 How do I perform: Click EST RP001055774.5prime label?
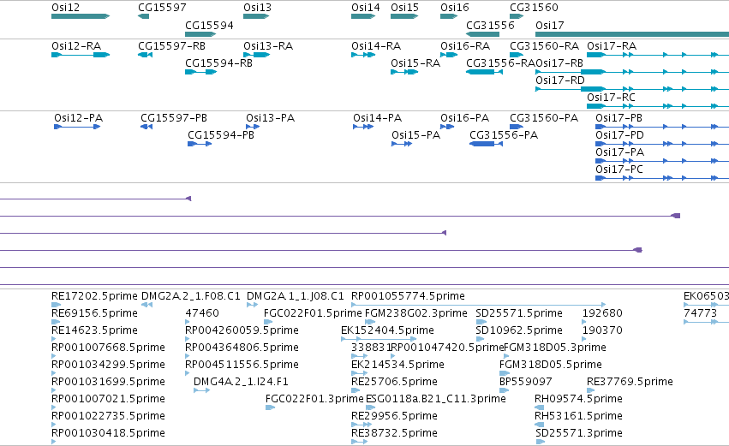tap(409, 296)
